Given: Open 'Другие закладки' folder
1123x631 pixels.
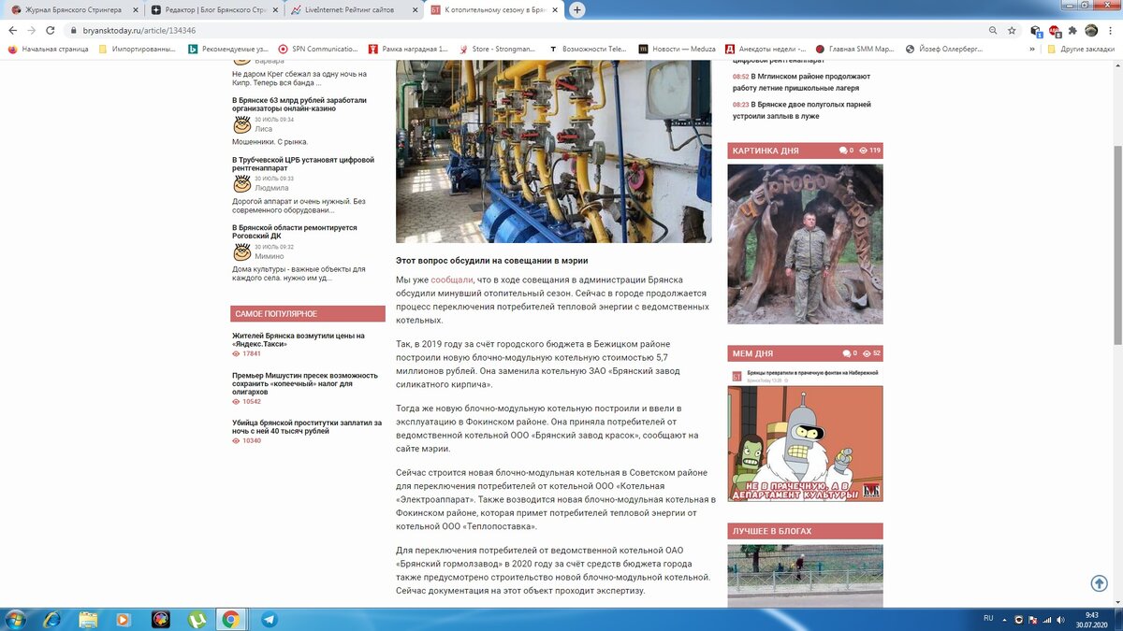Looking at the screenshot, I should [x=1081, y=49].
